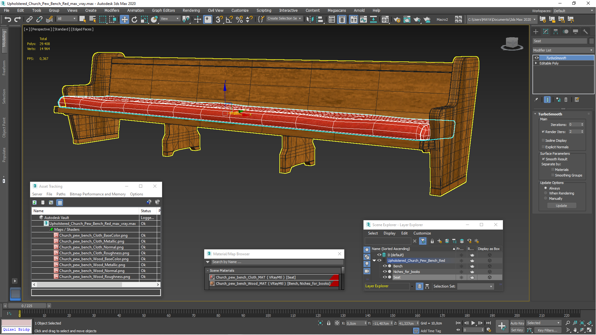The image size is (596, 335).
Task: Click Pin Stack icon below modifier list
Action: coord(536,100)
